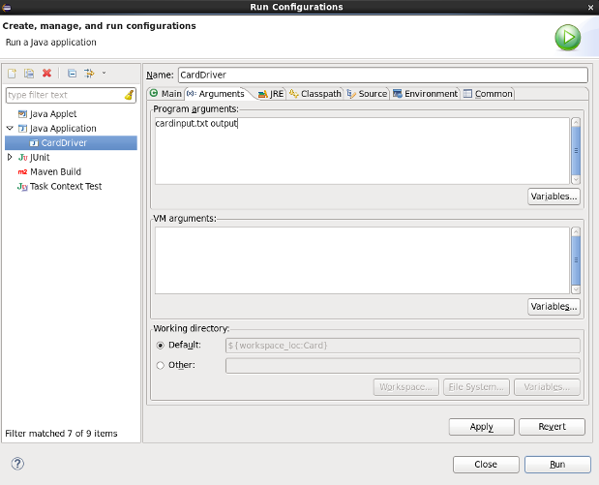Switch to the Arguments tab
Image resolution: width=599 pixels, height=485 pixels.
click(x=216, y=94)
